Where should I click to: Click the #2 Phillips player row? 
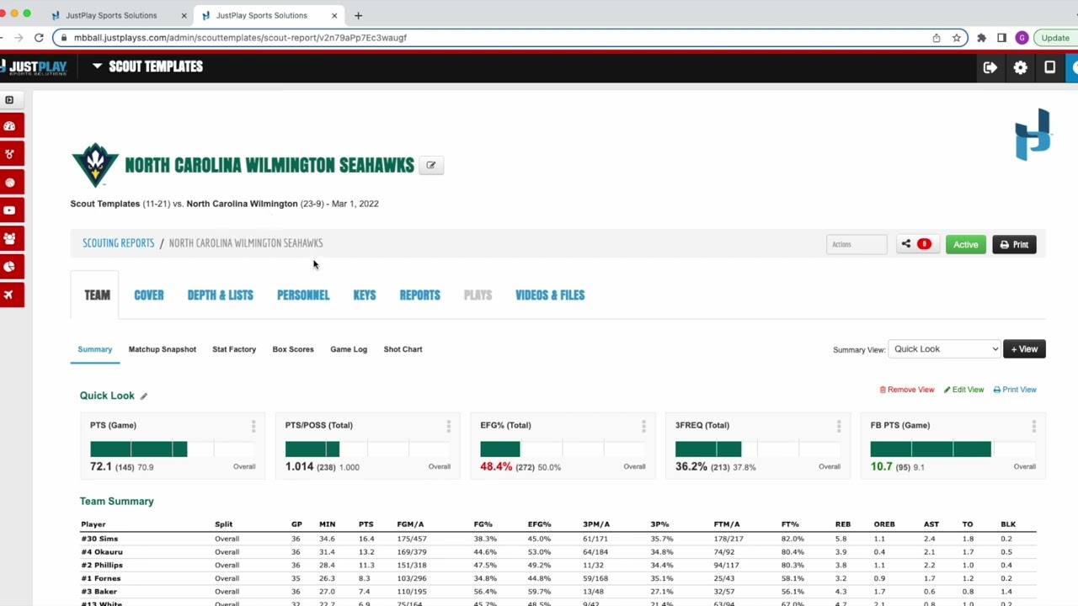(558, 566)
